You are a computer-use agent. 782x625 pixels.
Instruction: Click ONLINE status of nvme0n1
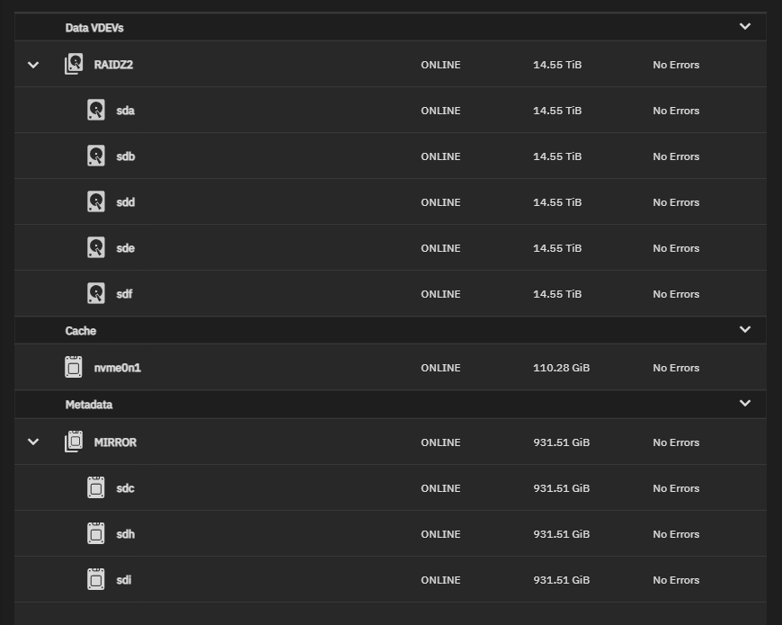point(440,368)
